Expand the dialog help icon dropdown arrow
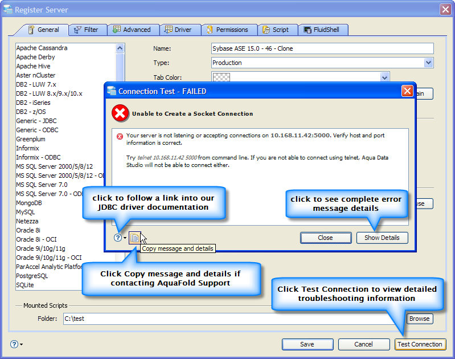 coord(125,238)
